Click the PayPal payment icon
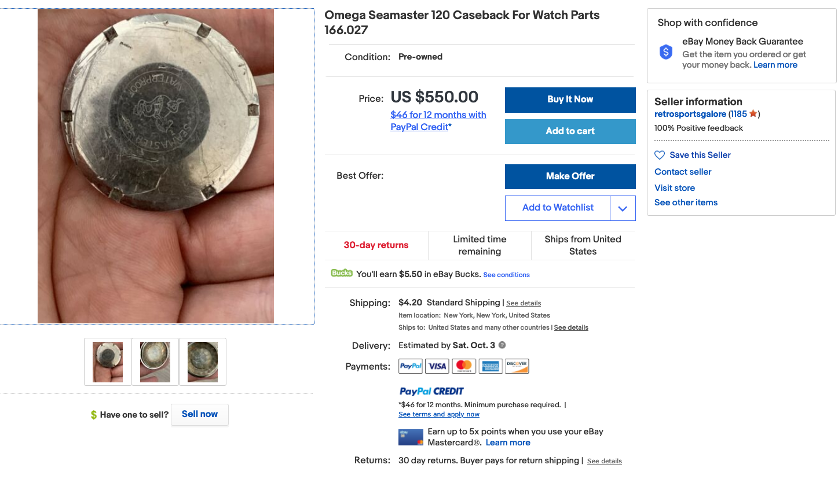This screenshot has height=483, width=838. click(411, 366)
